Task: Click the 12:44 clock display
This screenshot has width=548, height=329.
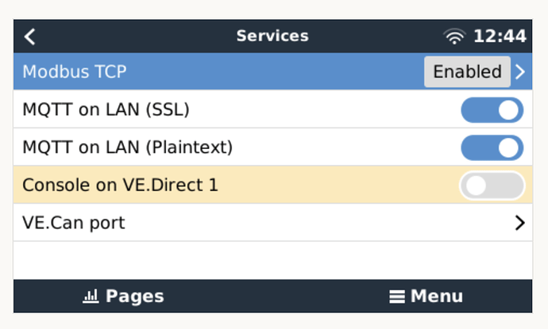Action: (500, 36)
